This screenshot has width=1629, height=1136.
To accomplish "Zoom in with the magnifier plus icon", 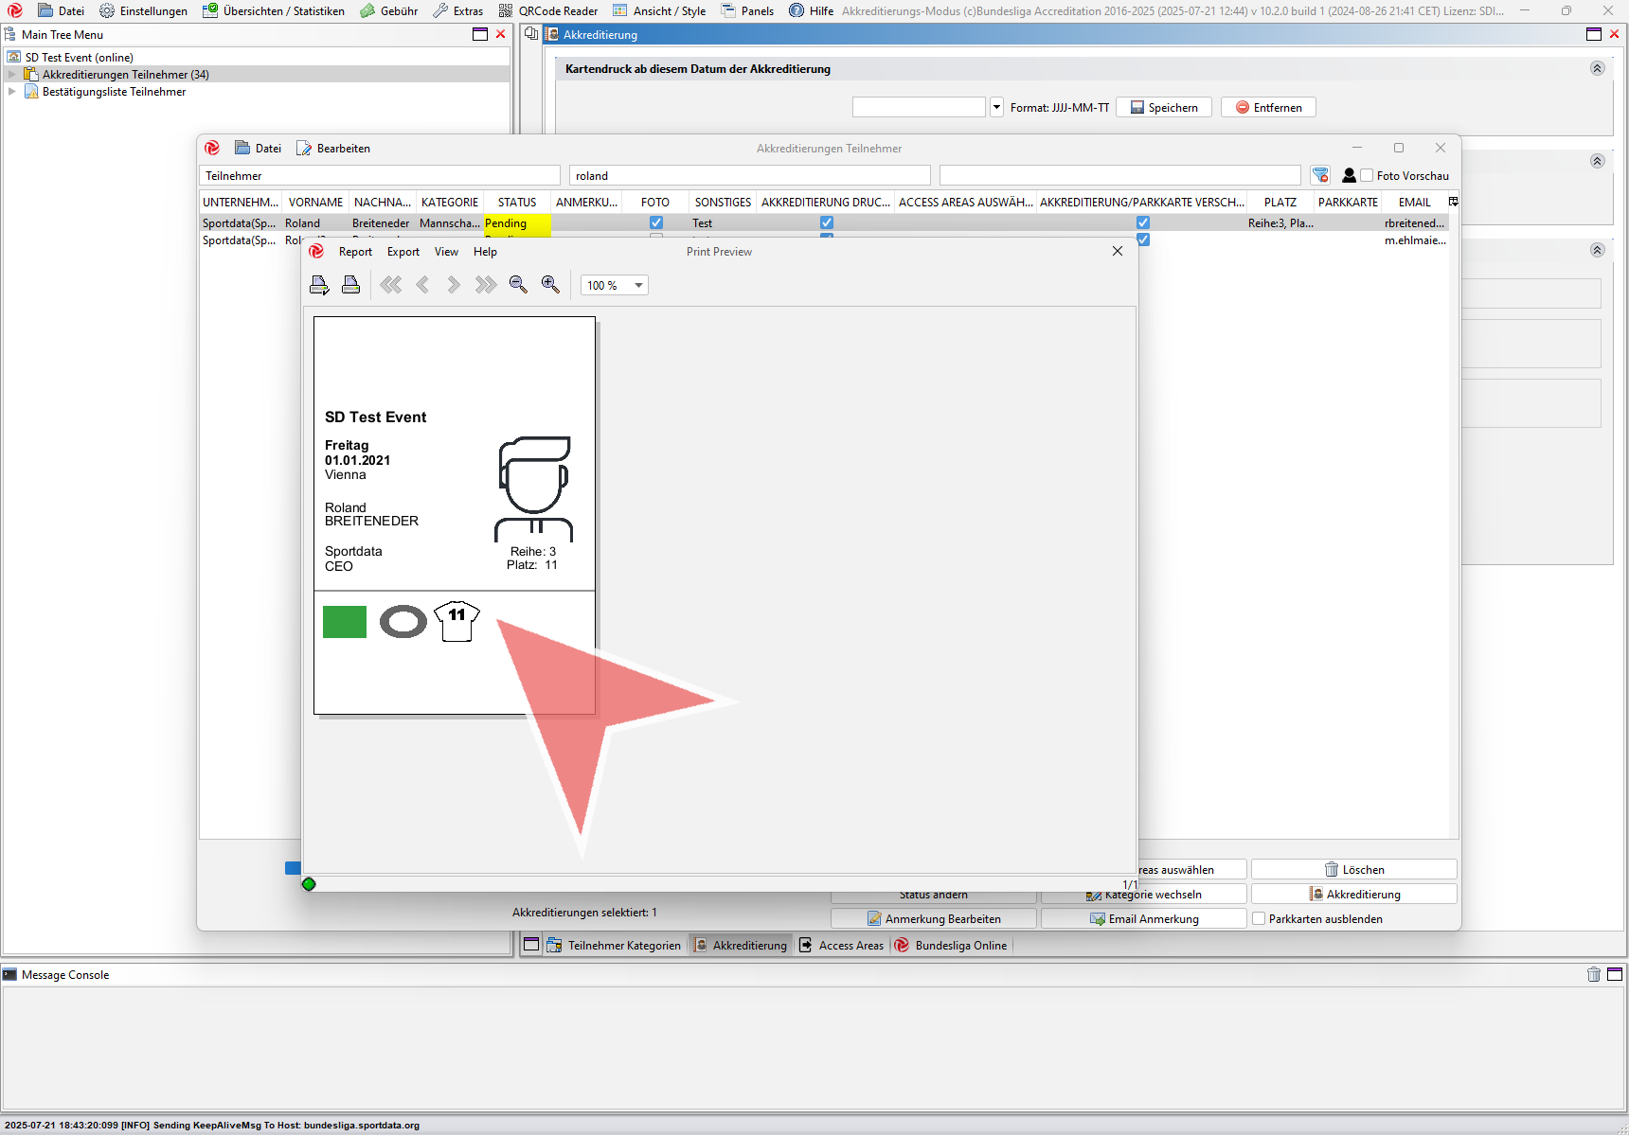I will tap(550, 285).
